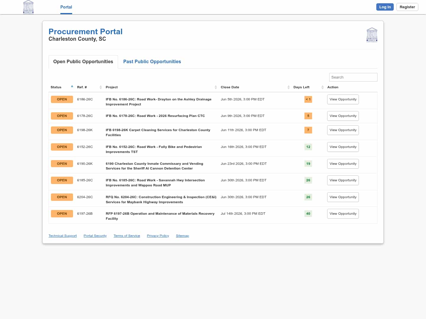Viewport: 426px width, 319px height.
Task: Click the Procurement Portal heading
Action: pyautogui.click(x=85, y=32)
